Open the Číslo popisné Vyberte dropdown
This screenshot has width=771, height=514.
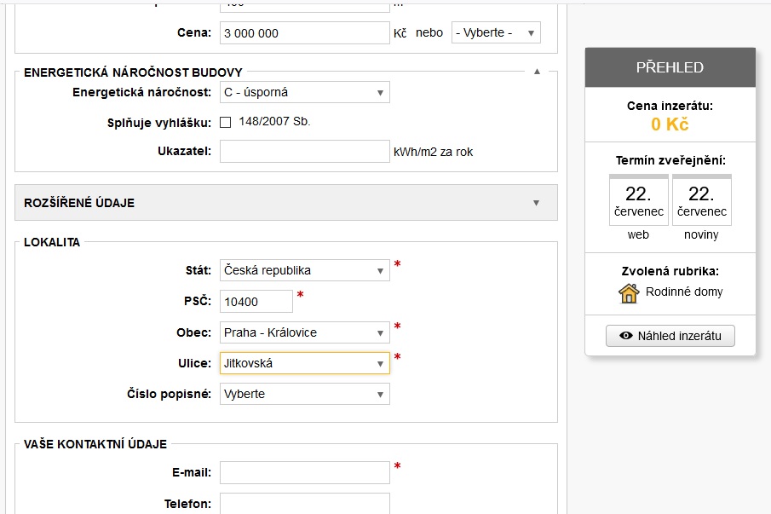(x=305, y=394)
